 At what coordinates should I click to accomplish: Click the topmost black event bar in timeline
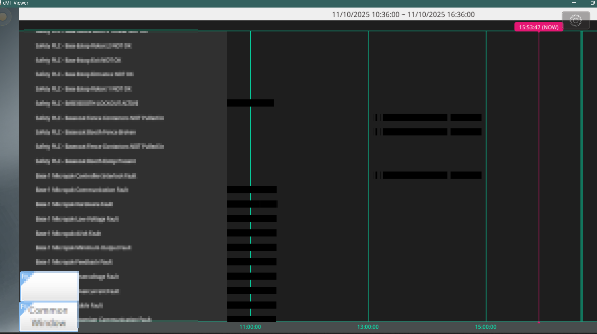[250, 103]
